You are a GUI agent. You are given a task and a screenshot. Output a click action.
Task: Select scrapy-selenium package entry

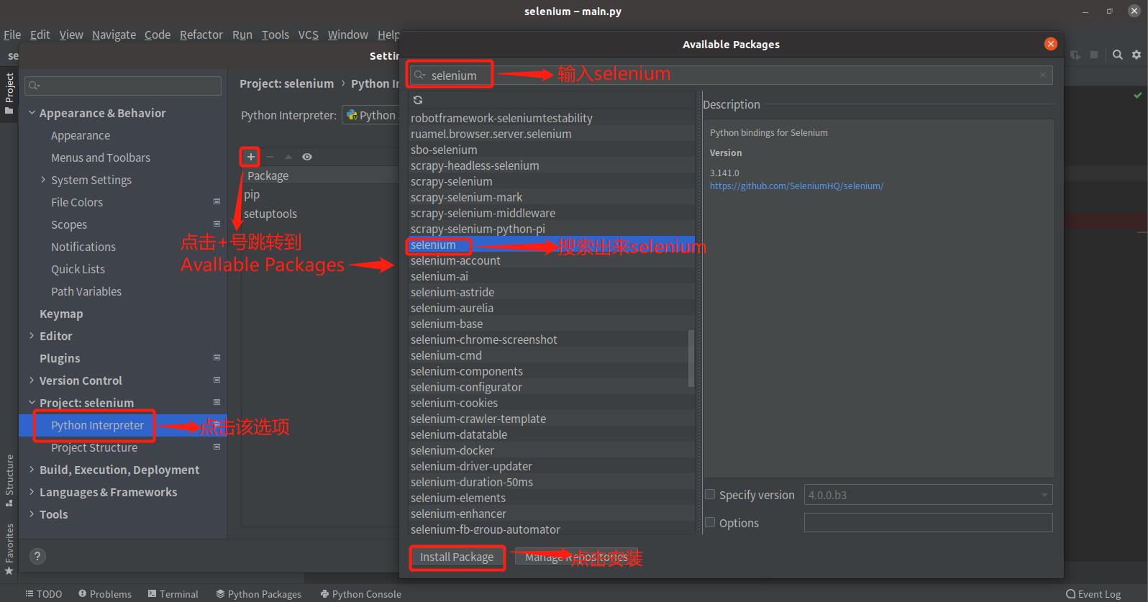click(x=551, y=181)
